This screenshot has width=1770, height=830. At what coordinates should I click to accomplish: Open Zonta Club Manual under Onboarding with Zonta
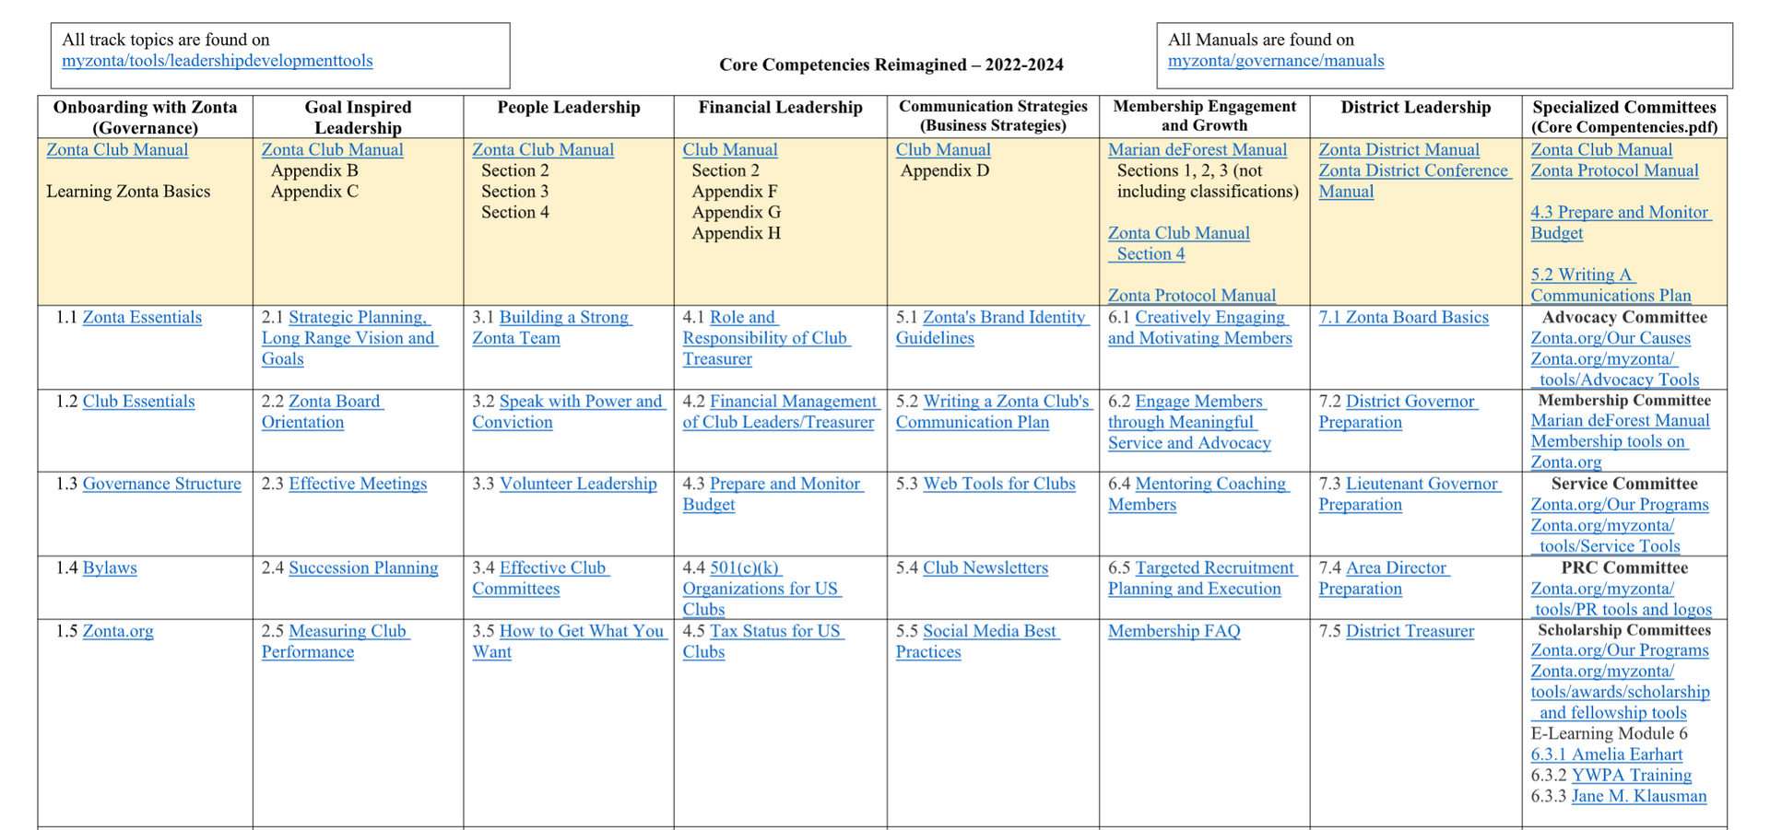(x=117, y=150)
